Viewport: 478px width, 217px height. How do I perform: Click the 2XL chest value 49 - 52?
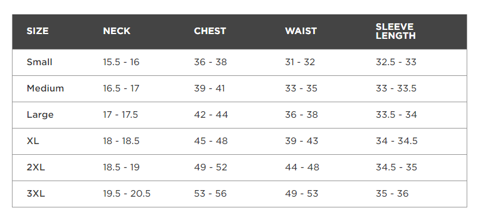[211, 167]
